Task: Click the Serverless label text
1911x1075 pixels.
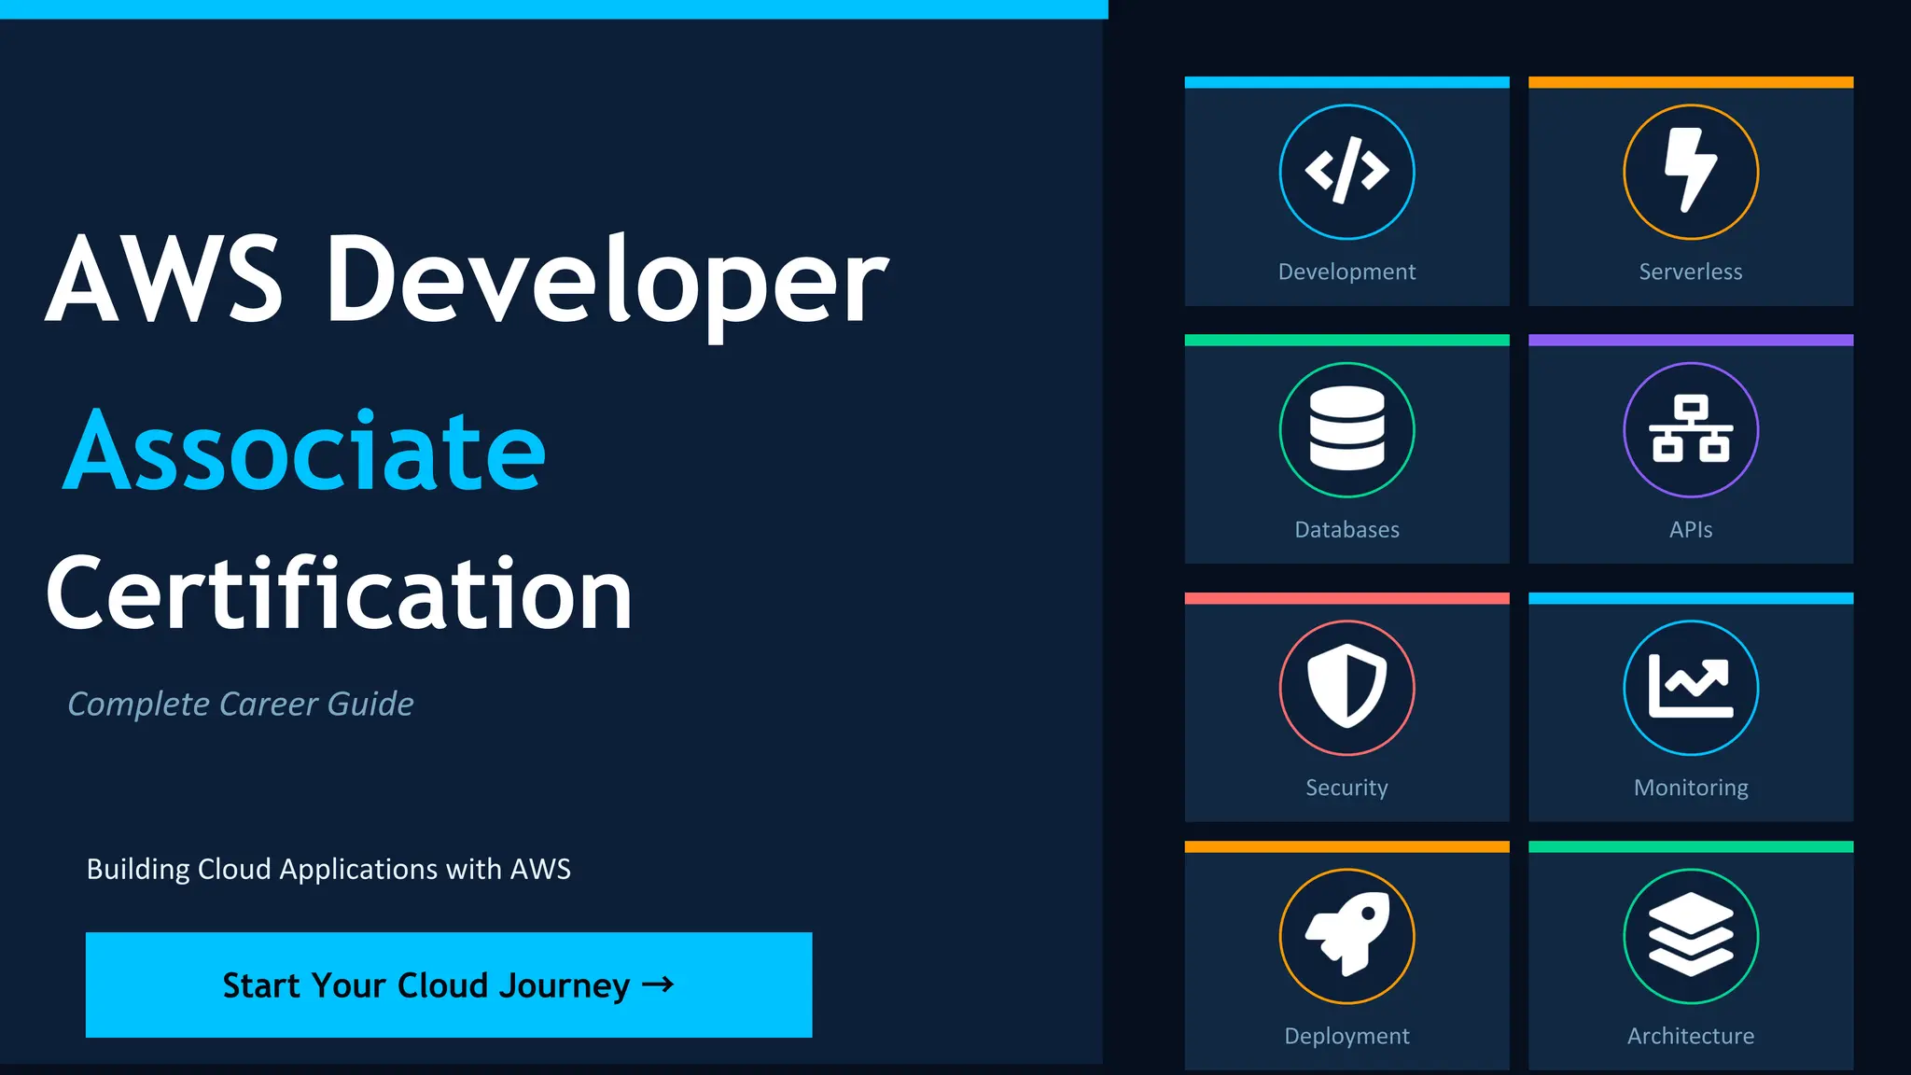Action: [x=1690, y=272]
